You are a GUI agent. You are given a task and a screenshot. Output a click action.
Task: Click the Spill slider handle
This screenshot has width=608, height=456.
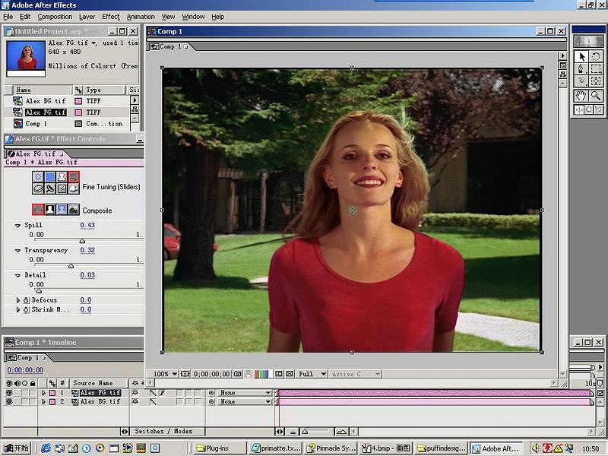click(x=82, y=241)
